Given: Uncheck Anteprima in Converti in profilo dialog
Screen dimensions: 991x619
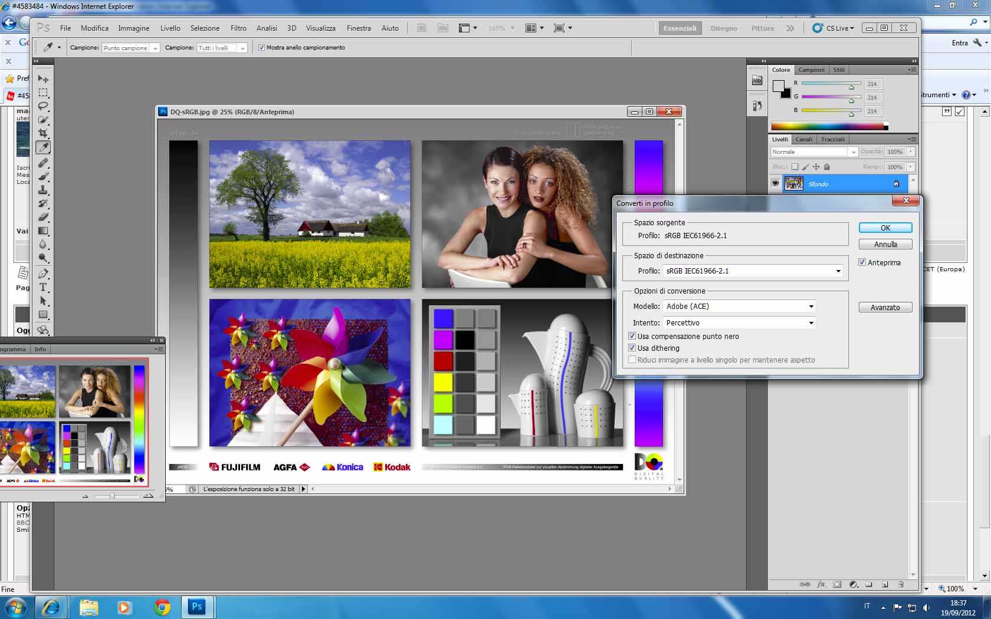Looking at the screenshot, I should (x=862, y=262).
